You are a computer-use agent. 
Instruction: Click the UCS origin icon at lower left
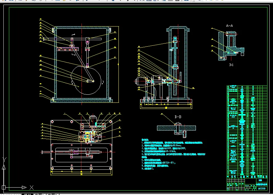pos(4,188)
